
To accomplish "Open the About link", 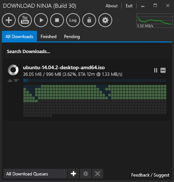I will [x=111, y=6].
